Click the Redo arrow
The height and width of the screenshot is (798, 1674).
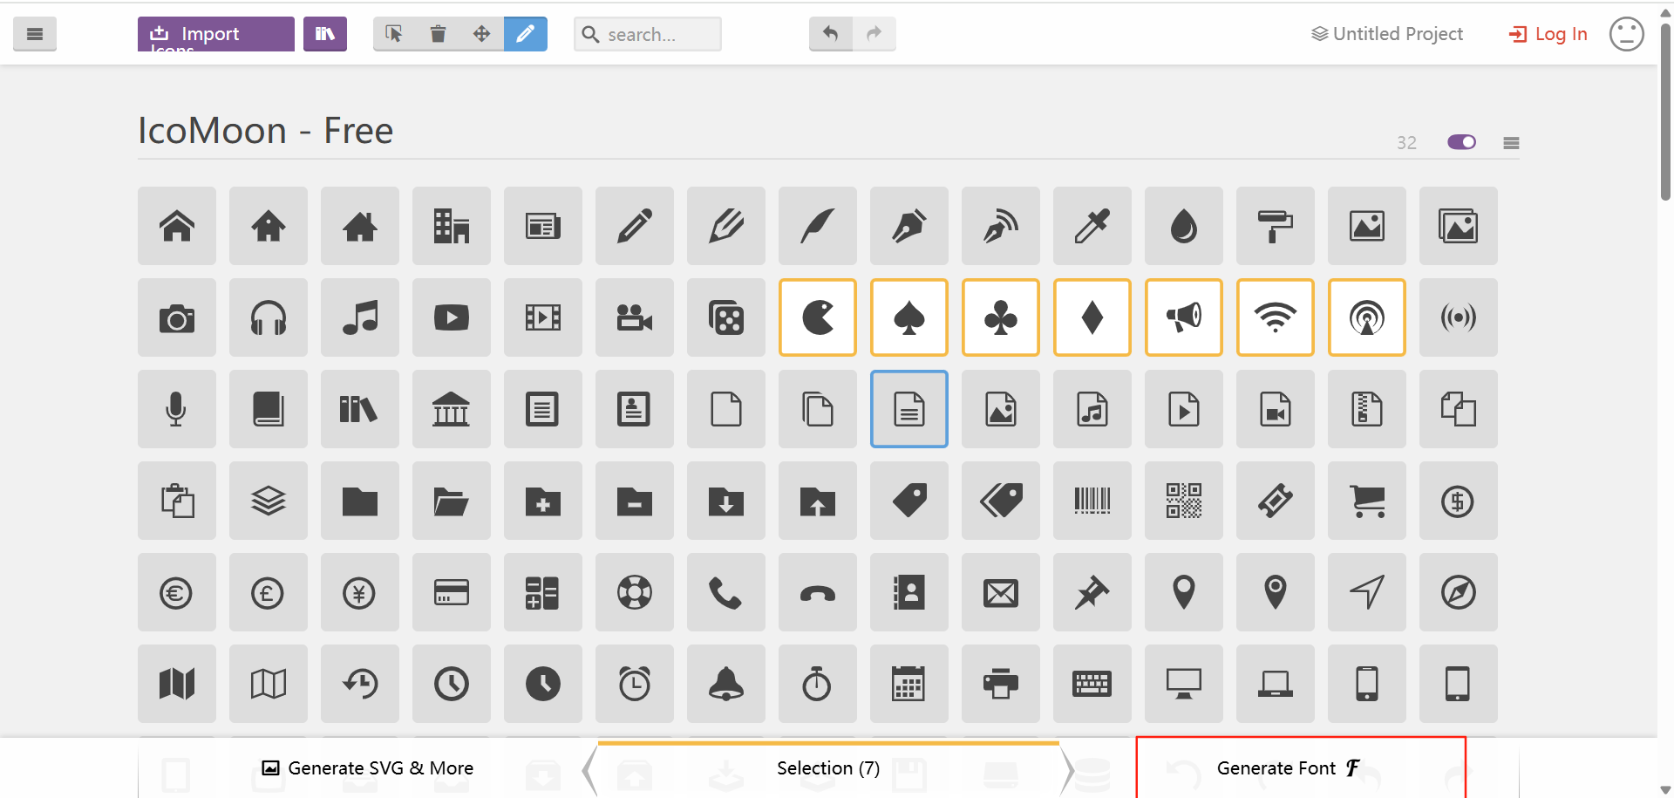coord(874,34)
